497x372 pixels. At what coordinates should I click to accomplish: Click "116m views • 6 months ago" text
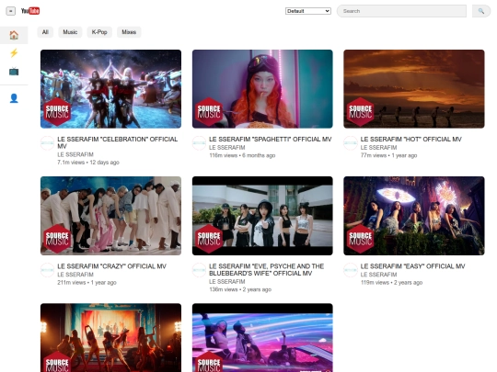(242, 155)
